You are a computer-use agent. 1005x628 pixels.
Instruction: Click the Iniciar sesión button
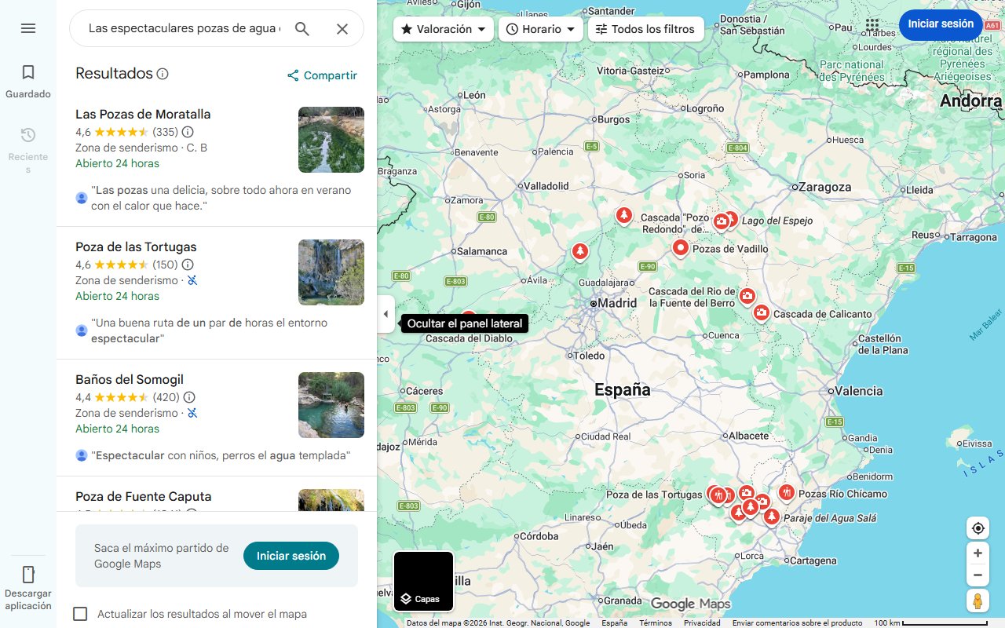coord(941,24)
